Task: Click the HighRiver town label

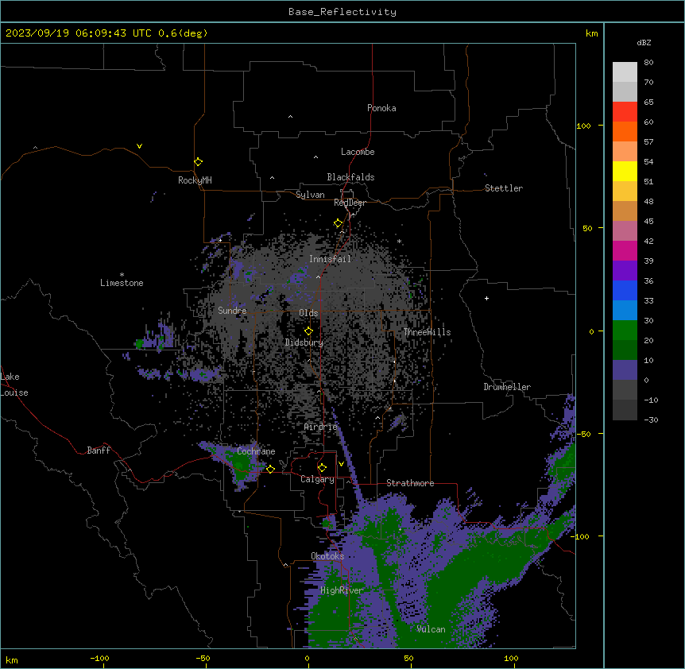Action: click(342, 590)
